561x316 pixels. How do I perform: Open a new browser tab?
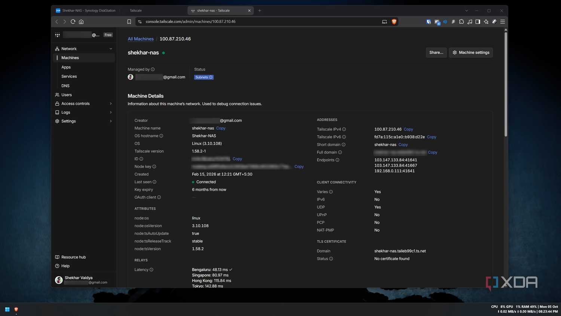260,10
